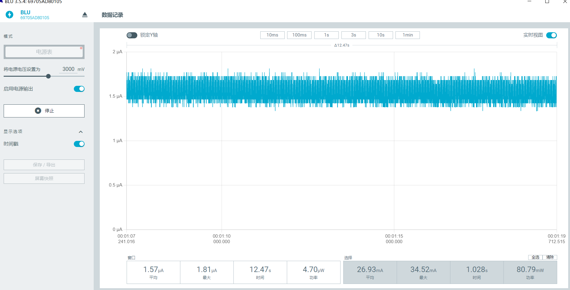Minimize the BLU application window

coord(529,2)
